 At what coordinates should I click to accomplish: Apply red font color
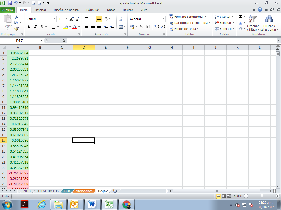click(75, 27)
